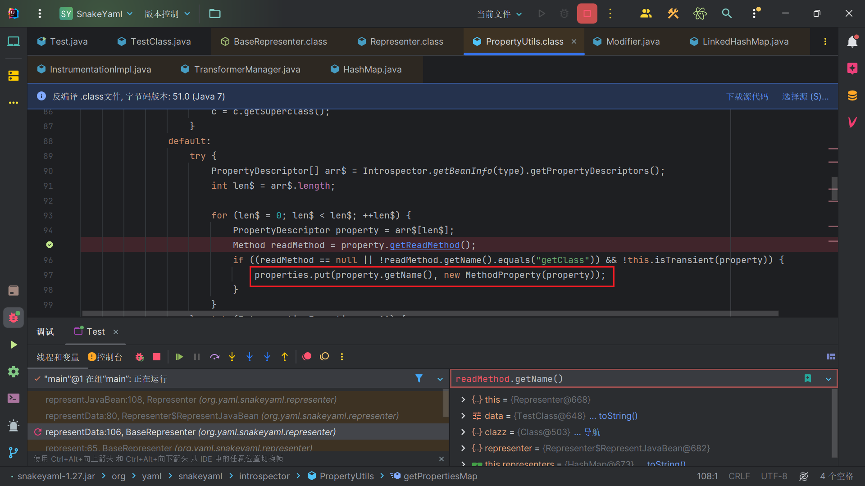
Task: Select frame representData:106, BaseRepresenter
Action: tap(238, 432)
